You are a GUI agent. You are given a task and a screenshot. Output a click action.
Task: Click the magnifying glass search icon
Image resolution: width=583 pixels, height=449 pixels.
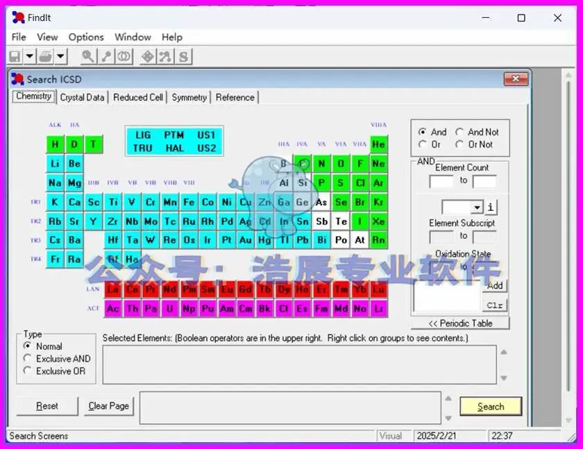coord(88,56)
